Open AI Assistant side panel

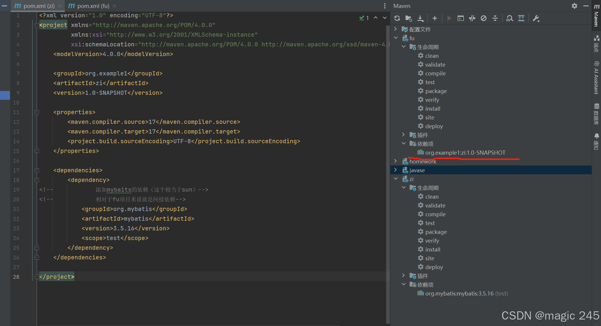coord(596,78)
